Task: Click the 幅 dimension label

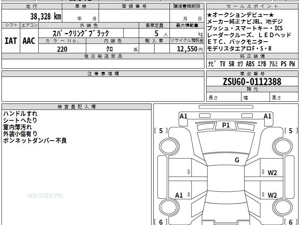Action: click(246, 98)
